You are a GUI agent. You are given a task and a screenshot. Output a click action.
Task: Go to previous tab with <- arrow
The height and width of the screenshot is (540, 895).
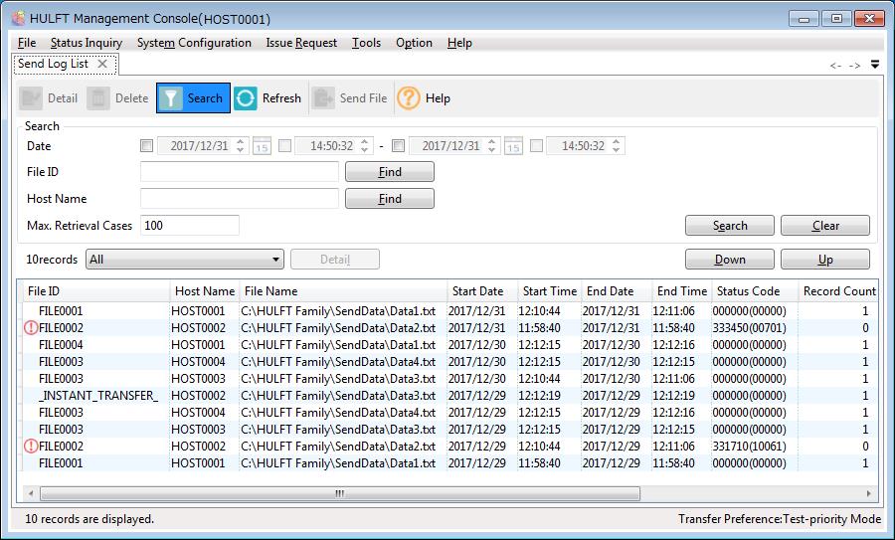coord(835,66)
